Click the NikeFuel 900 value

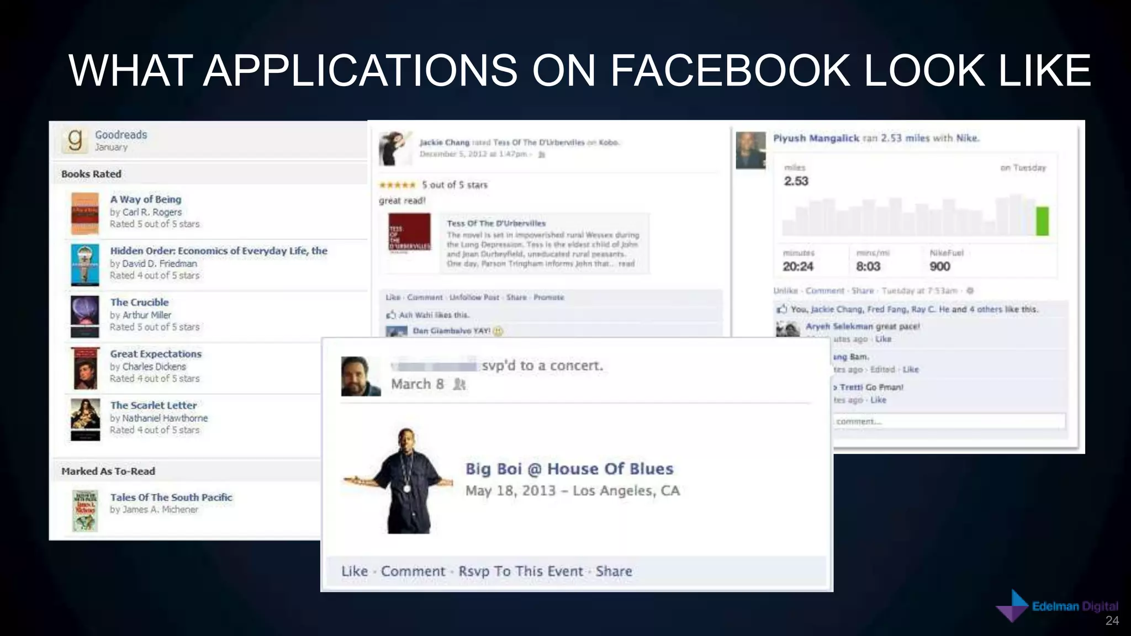click(939, 266)
